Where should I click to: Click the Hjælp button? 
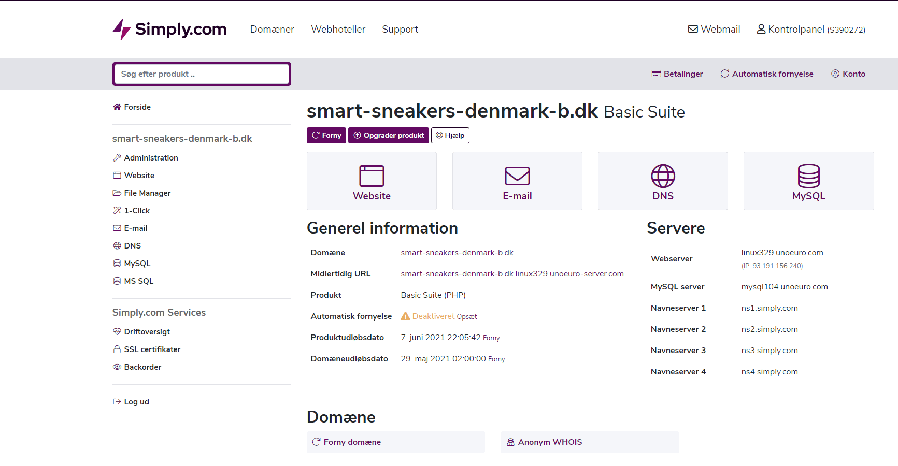(450, 136)
